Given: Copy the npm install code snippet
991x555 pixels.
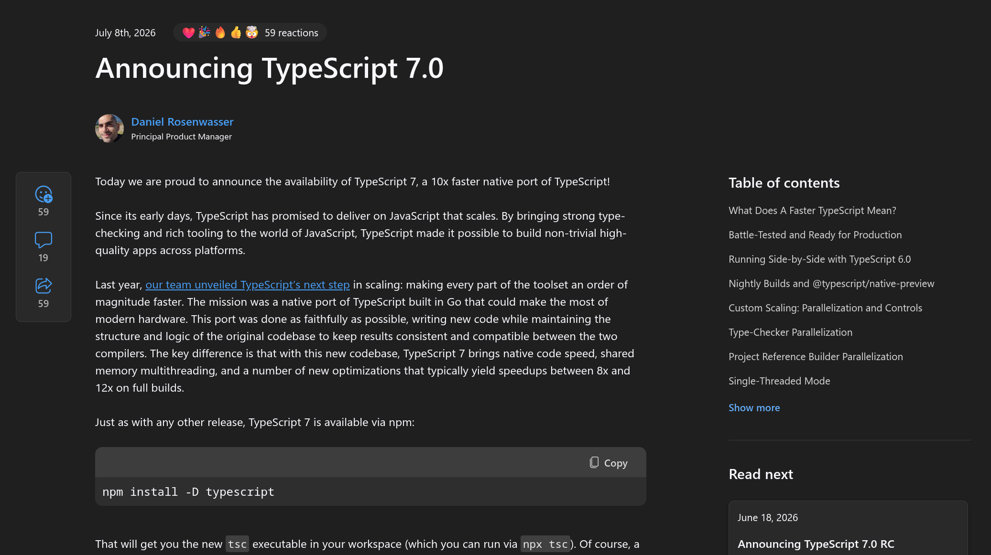Looking at the screenshot, I should coord(608,463).
